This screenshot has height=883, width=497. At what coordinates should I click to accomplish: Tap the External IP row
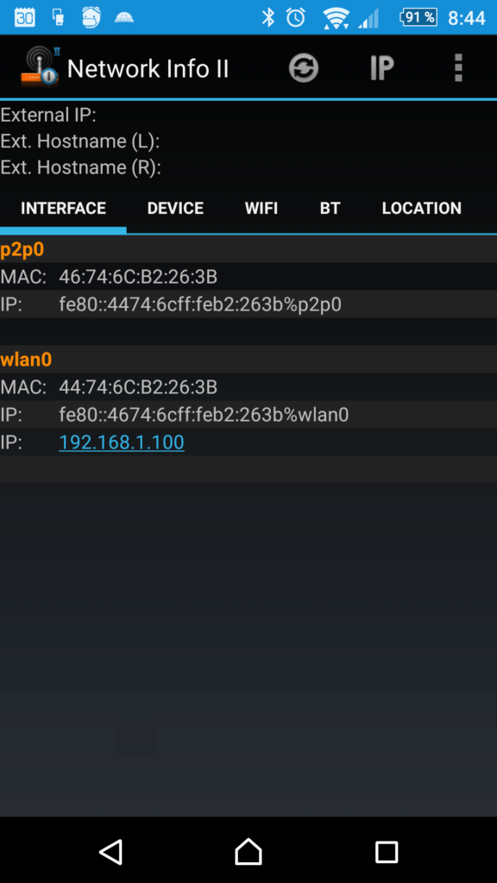(x=248, y=115)
